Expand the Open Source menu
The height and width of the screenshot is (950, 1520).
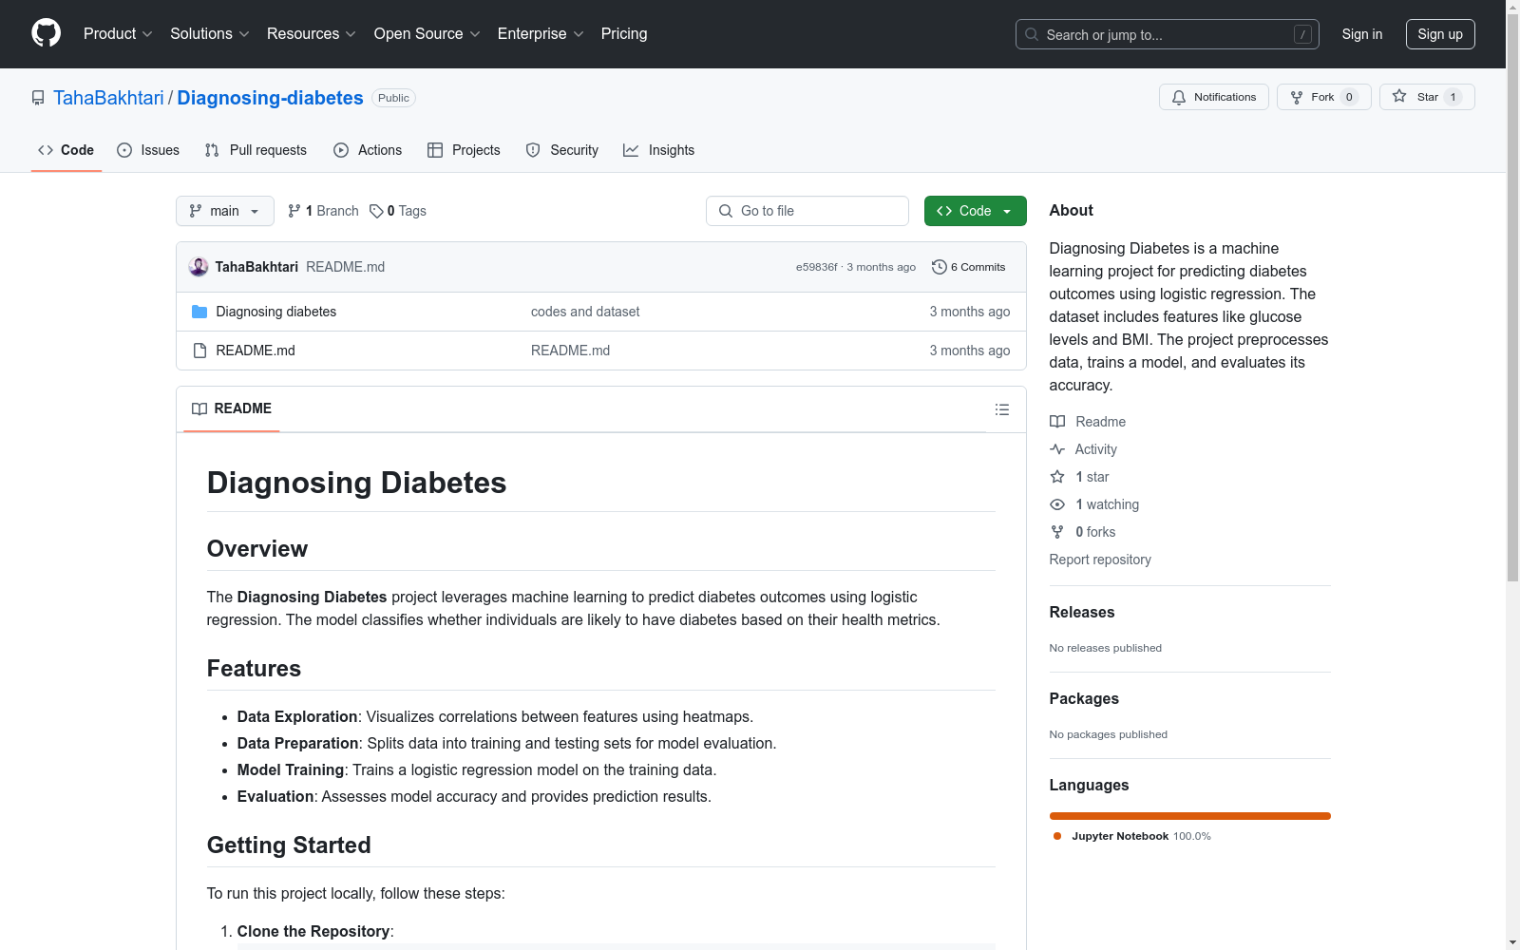(427, 33)
